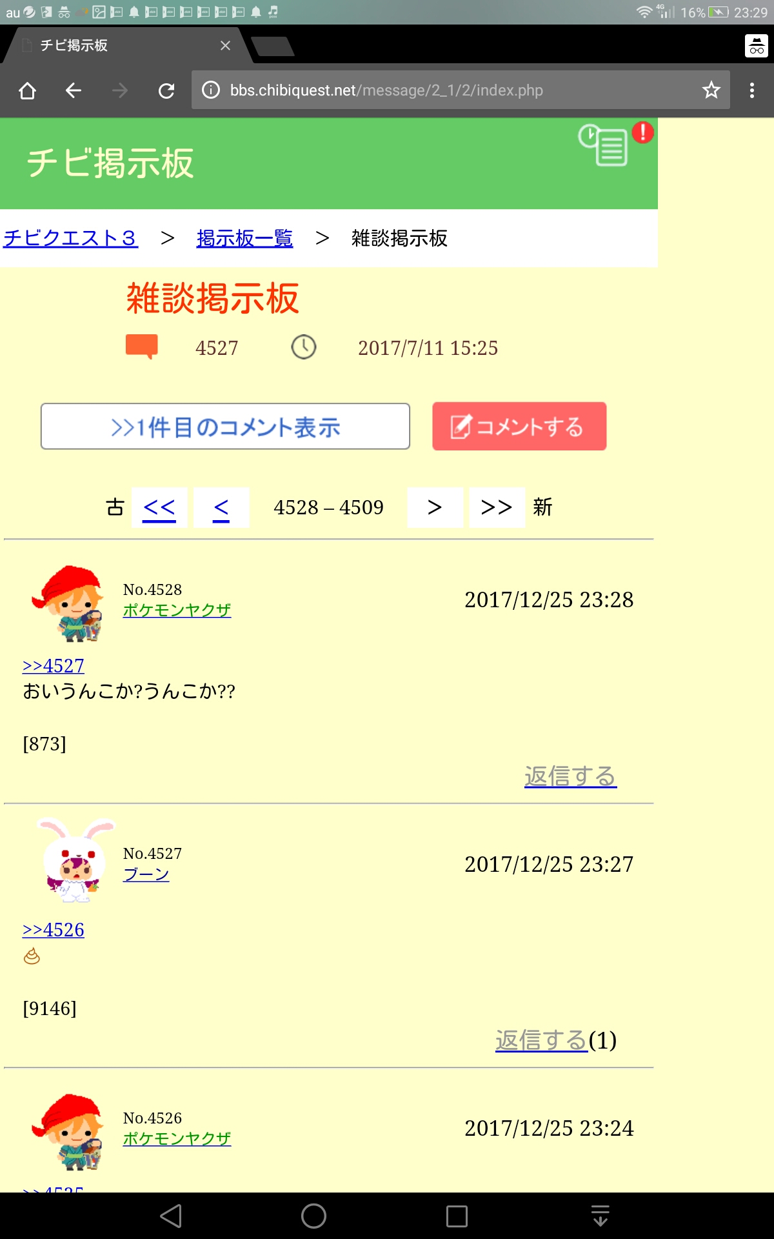Screen dimensions: 774x1239
Task: Tap the site info icon in address bar
Action: coord(211,90)
